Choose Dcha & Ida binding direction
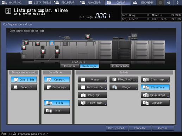This screenshot has width=182, height=136. (24, 80)
